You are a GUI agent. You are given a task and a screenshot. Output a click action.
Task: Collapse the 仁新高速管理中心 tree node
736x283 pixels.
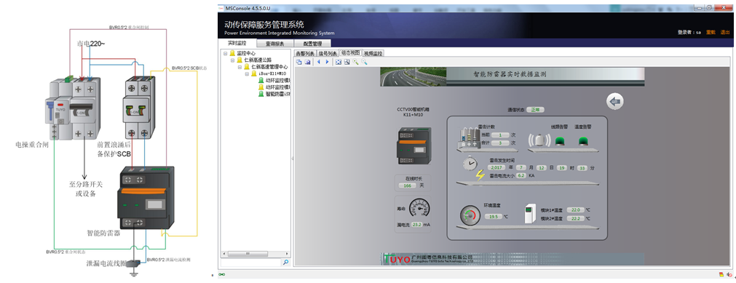(240, 67)
